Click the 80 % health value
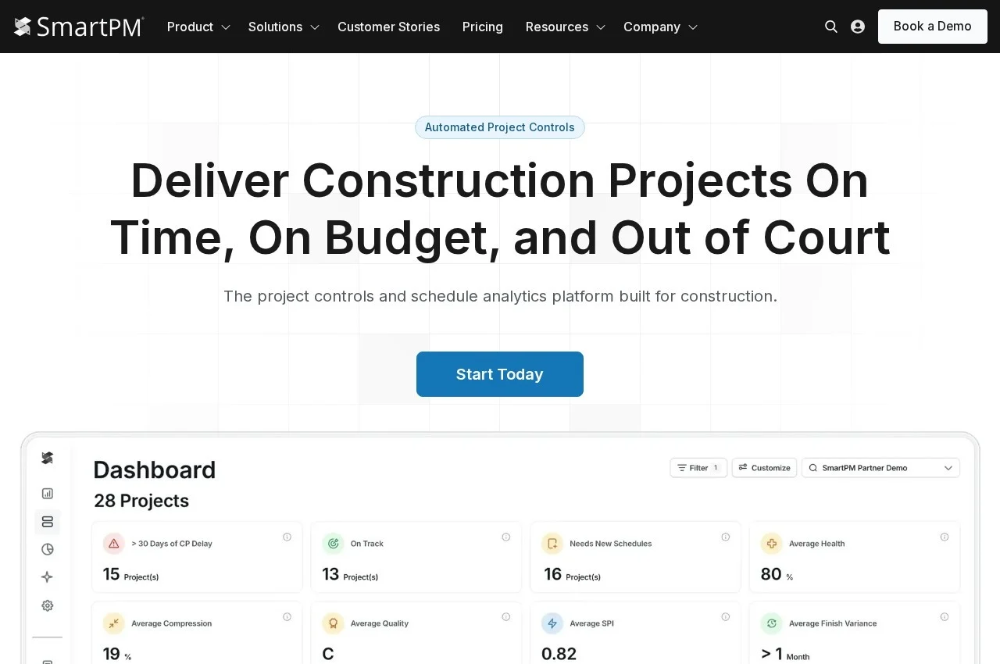 point(777,575)
